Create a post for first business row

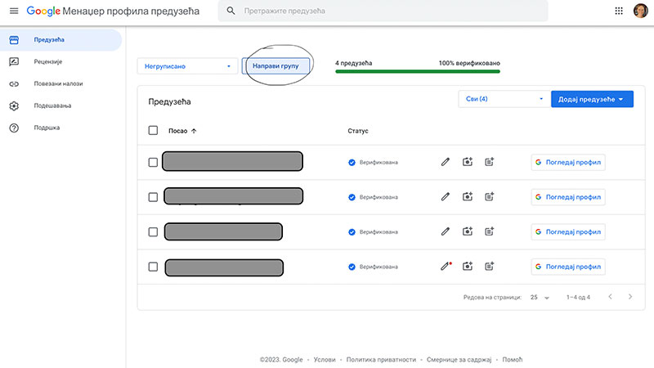click(x=489, y=162)
